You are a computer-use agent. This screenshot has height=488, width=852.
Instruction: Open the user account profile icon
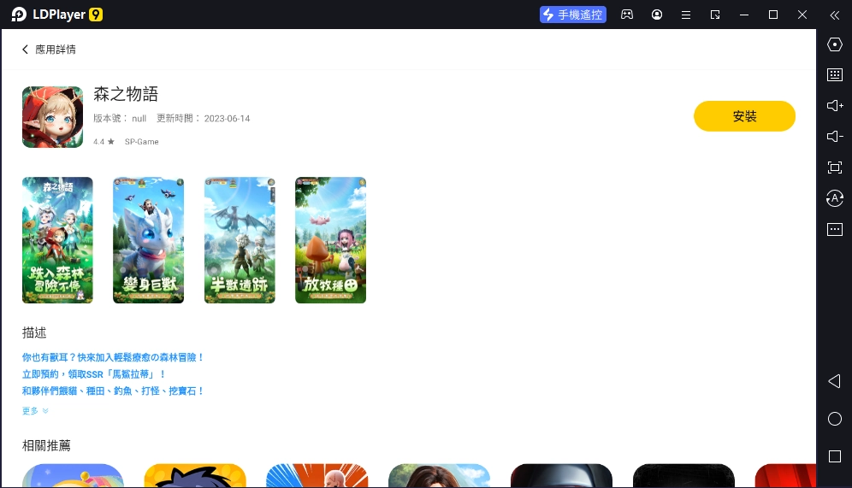click(657, 15)
